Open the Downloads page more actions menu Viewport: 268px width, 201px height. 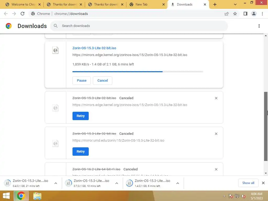coord(259,26)
